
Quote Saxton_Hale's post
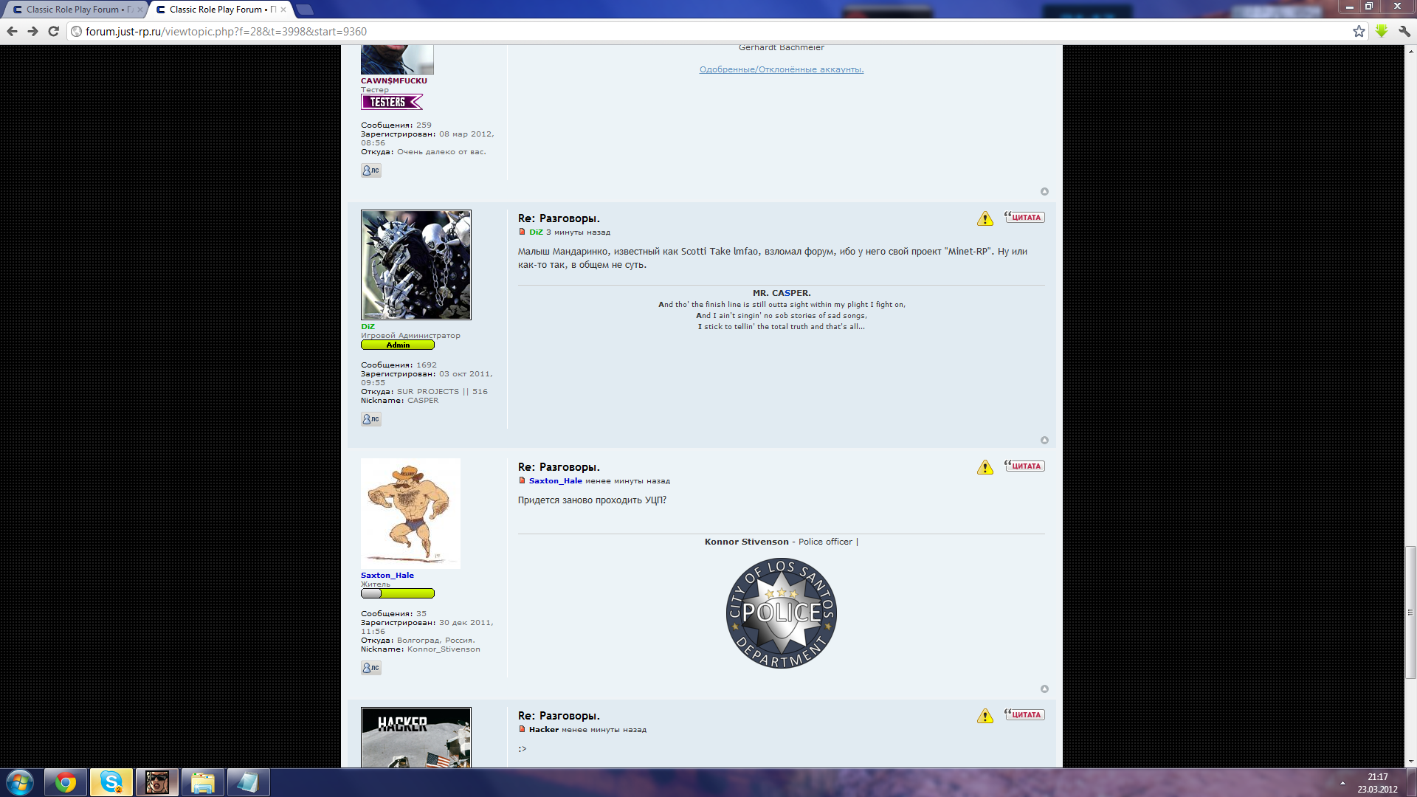[1024, 466]
